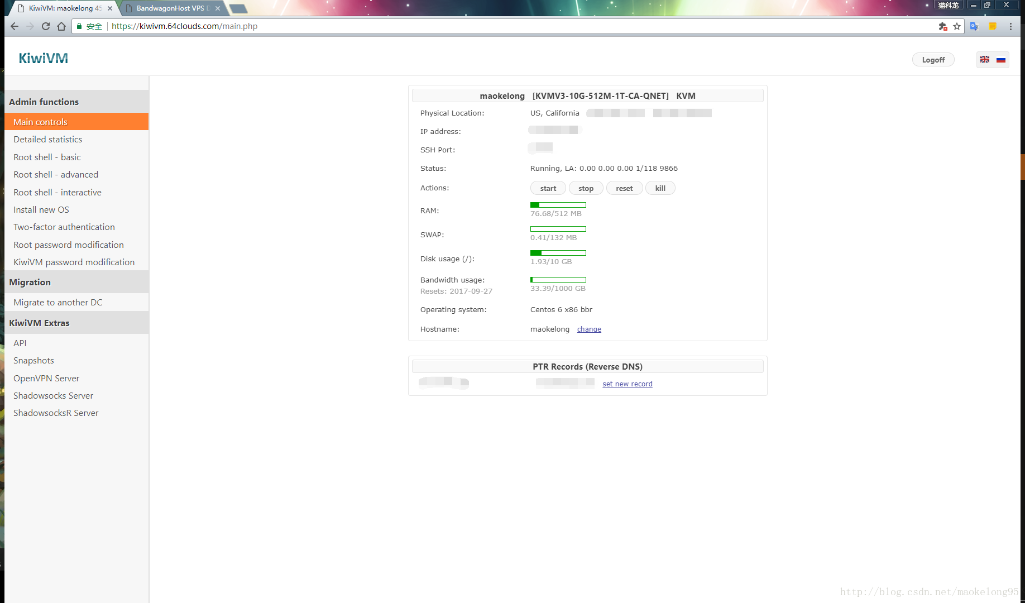The image size is (1025, 603).
Task: Click the stop action button
Action: 586,188
